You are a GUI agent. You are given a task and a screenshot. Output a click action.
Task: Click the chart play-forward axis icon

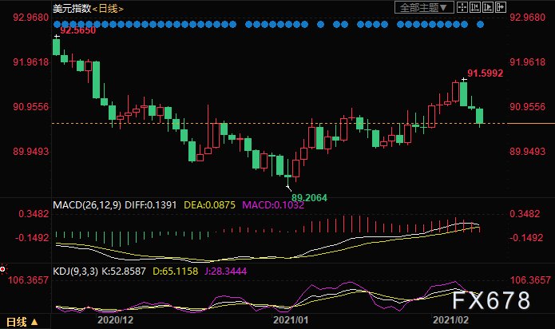(488, 7)
